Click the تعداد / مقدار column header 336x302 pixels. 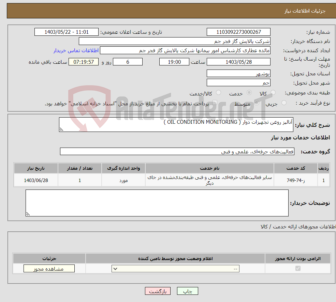[80, 168]
